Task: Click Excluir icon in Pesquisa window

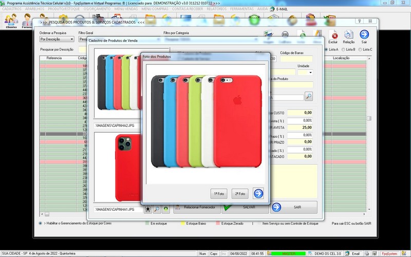Action: click(x=333, y=36)
